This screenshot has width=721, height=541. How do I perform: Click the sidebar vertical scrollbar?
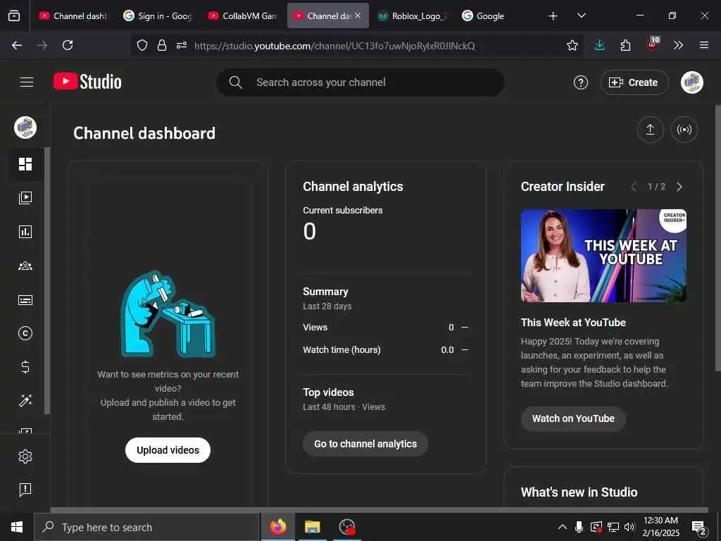click(x=46, y=280)
